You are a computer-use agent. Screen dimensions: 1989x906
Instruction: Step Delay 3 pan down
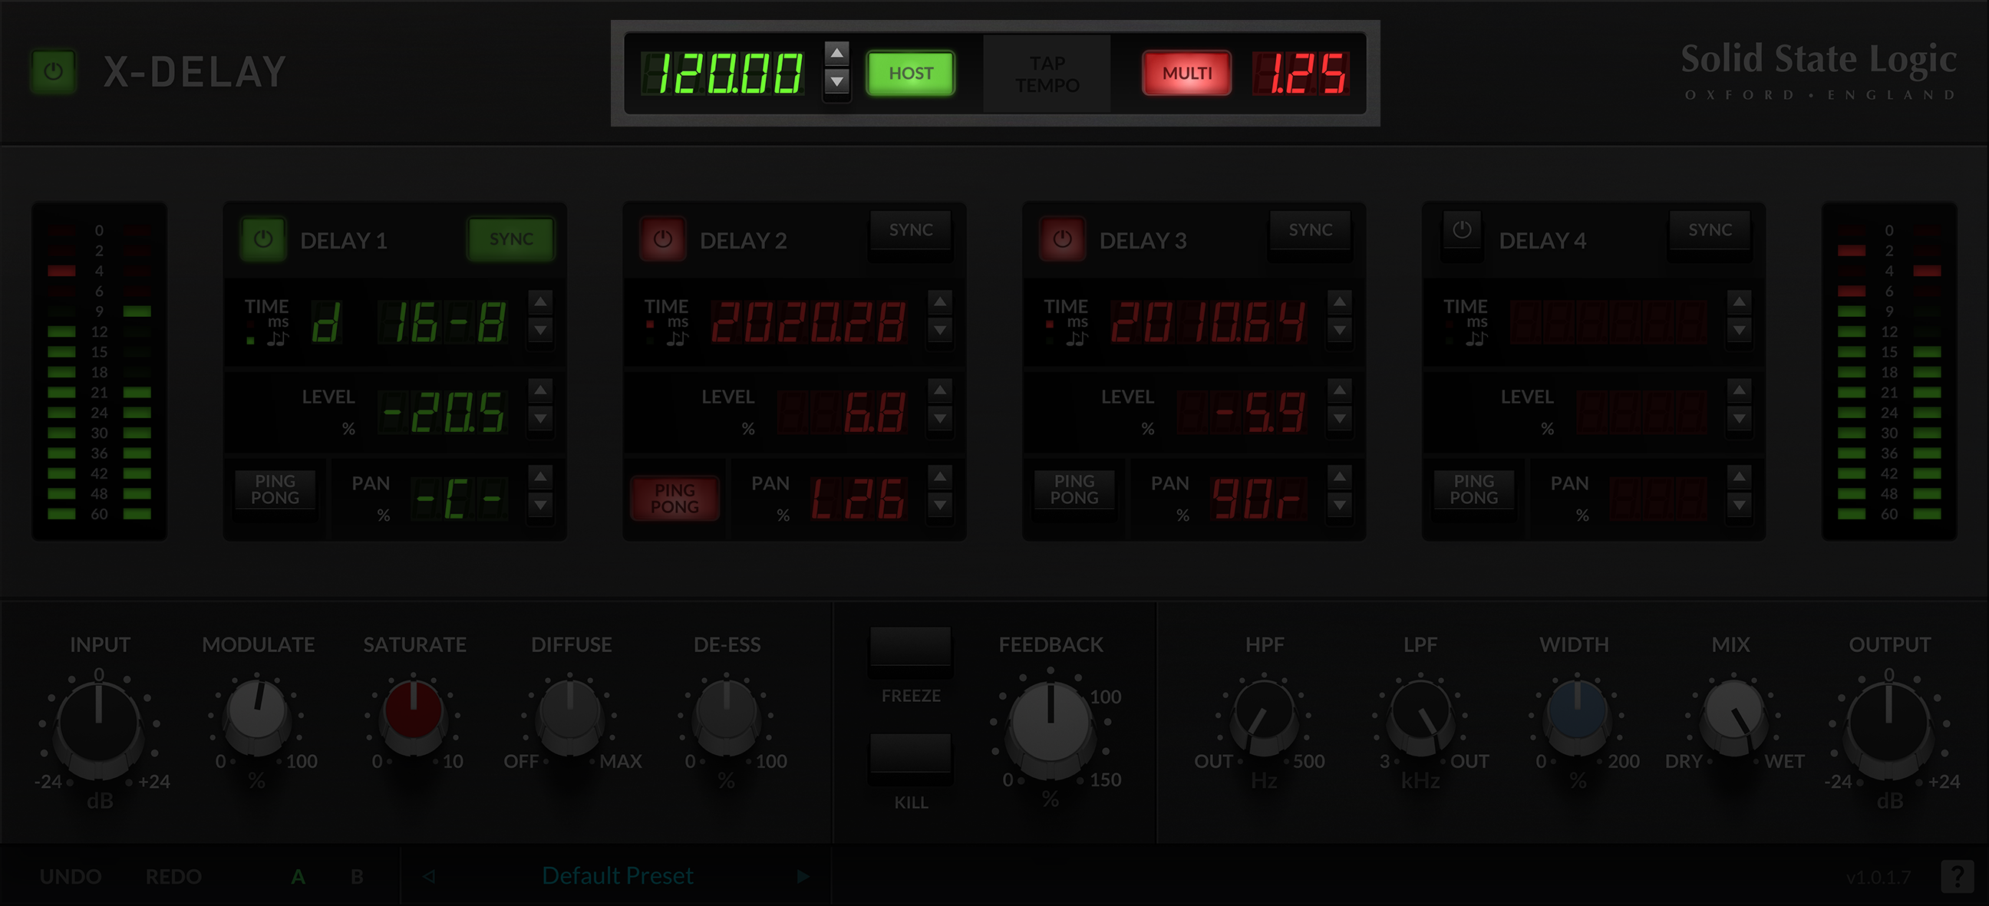1340,506
